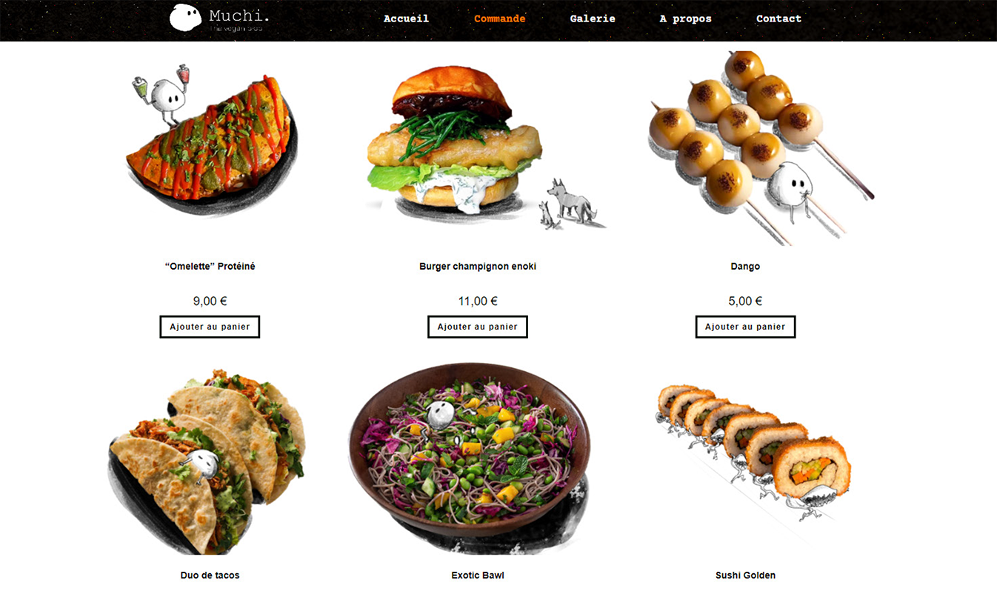Open the enoki mushroom burger image
Viewport: 997px width, 594px height.
point(478,144)
